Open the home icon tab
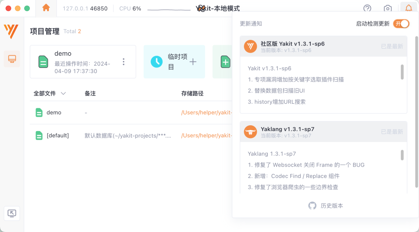 pyautogui.click(x=46, y=8)
